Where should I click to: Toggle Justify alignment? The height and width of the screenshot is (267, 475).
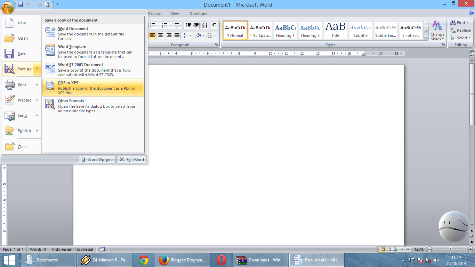coord(177,35)
